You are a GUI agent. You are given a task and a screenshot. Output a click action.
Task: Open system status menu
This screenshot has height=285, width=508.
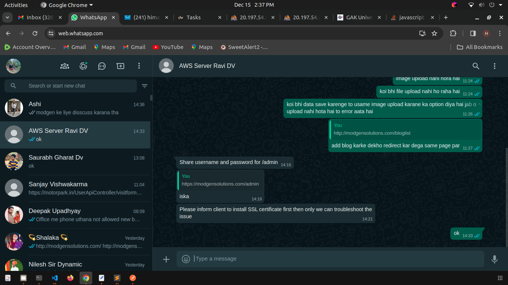click(485, 5)
